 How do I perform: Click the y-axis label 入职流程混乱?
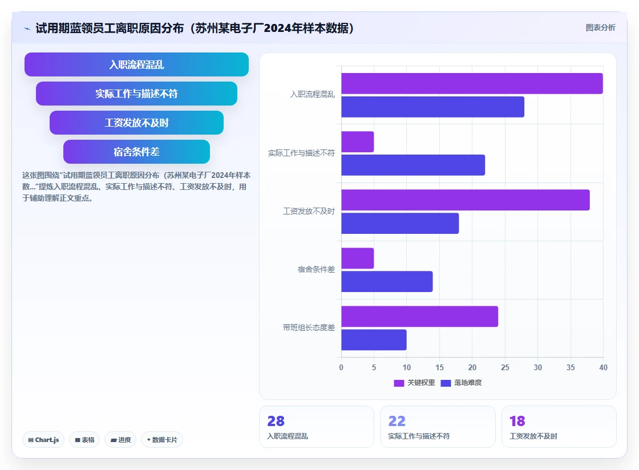coord(313,95)
